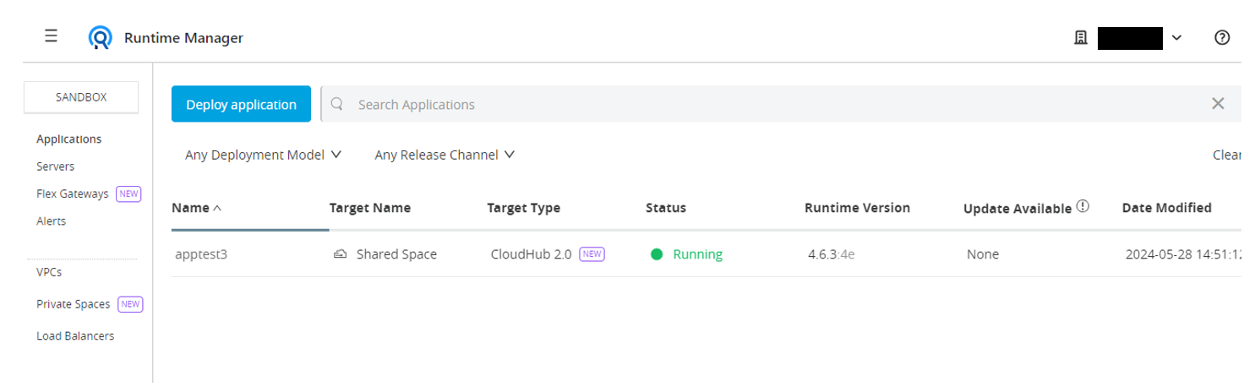Expand the Any Release Channel dropdown
Screen dimensions: 1244x387
(445, 155)
